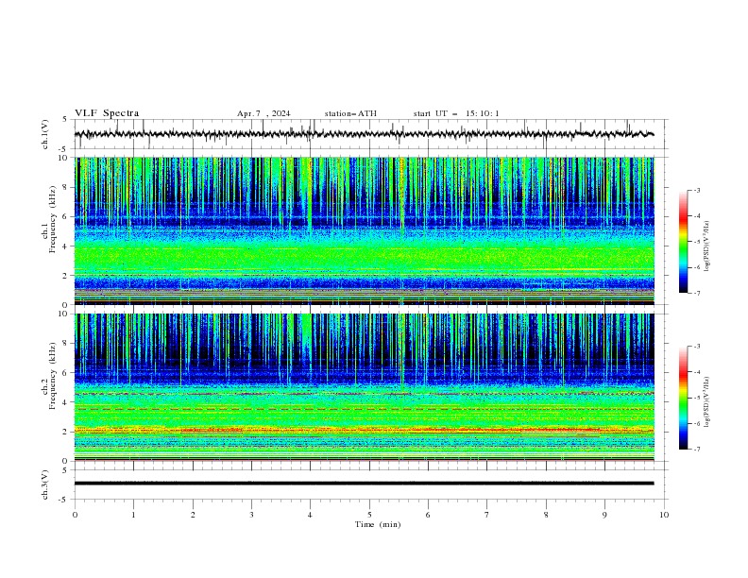Select the "start UT = 15:10:1" text

click(x=456, y=113)
